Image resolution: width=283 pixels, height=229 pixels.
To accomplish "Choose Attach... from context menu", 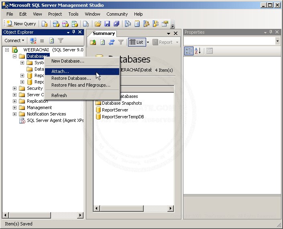I will pos(82,71).
